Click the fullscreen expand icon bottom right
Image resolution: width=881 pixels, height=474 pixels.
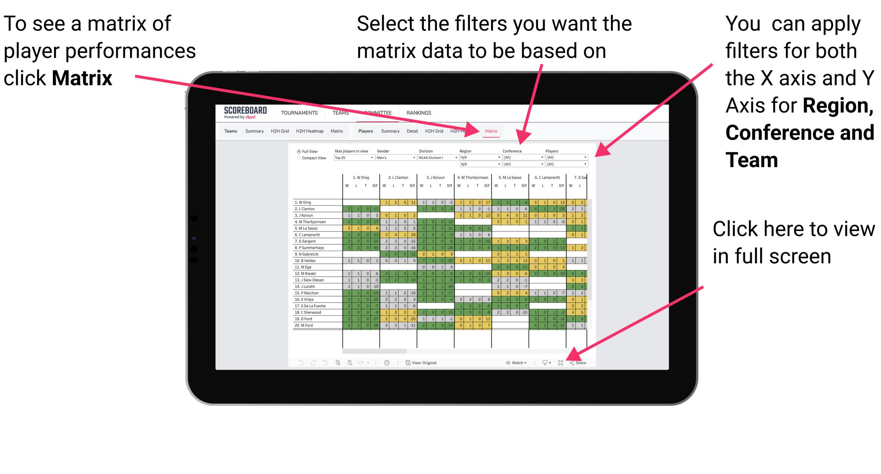[x=561, y=363]
